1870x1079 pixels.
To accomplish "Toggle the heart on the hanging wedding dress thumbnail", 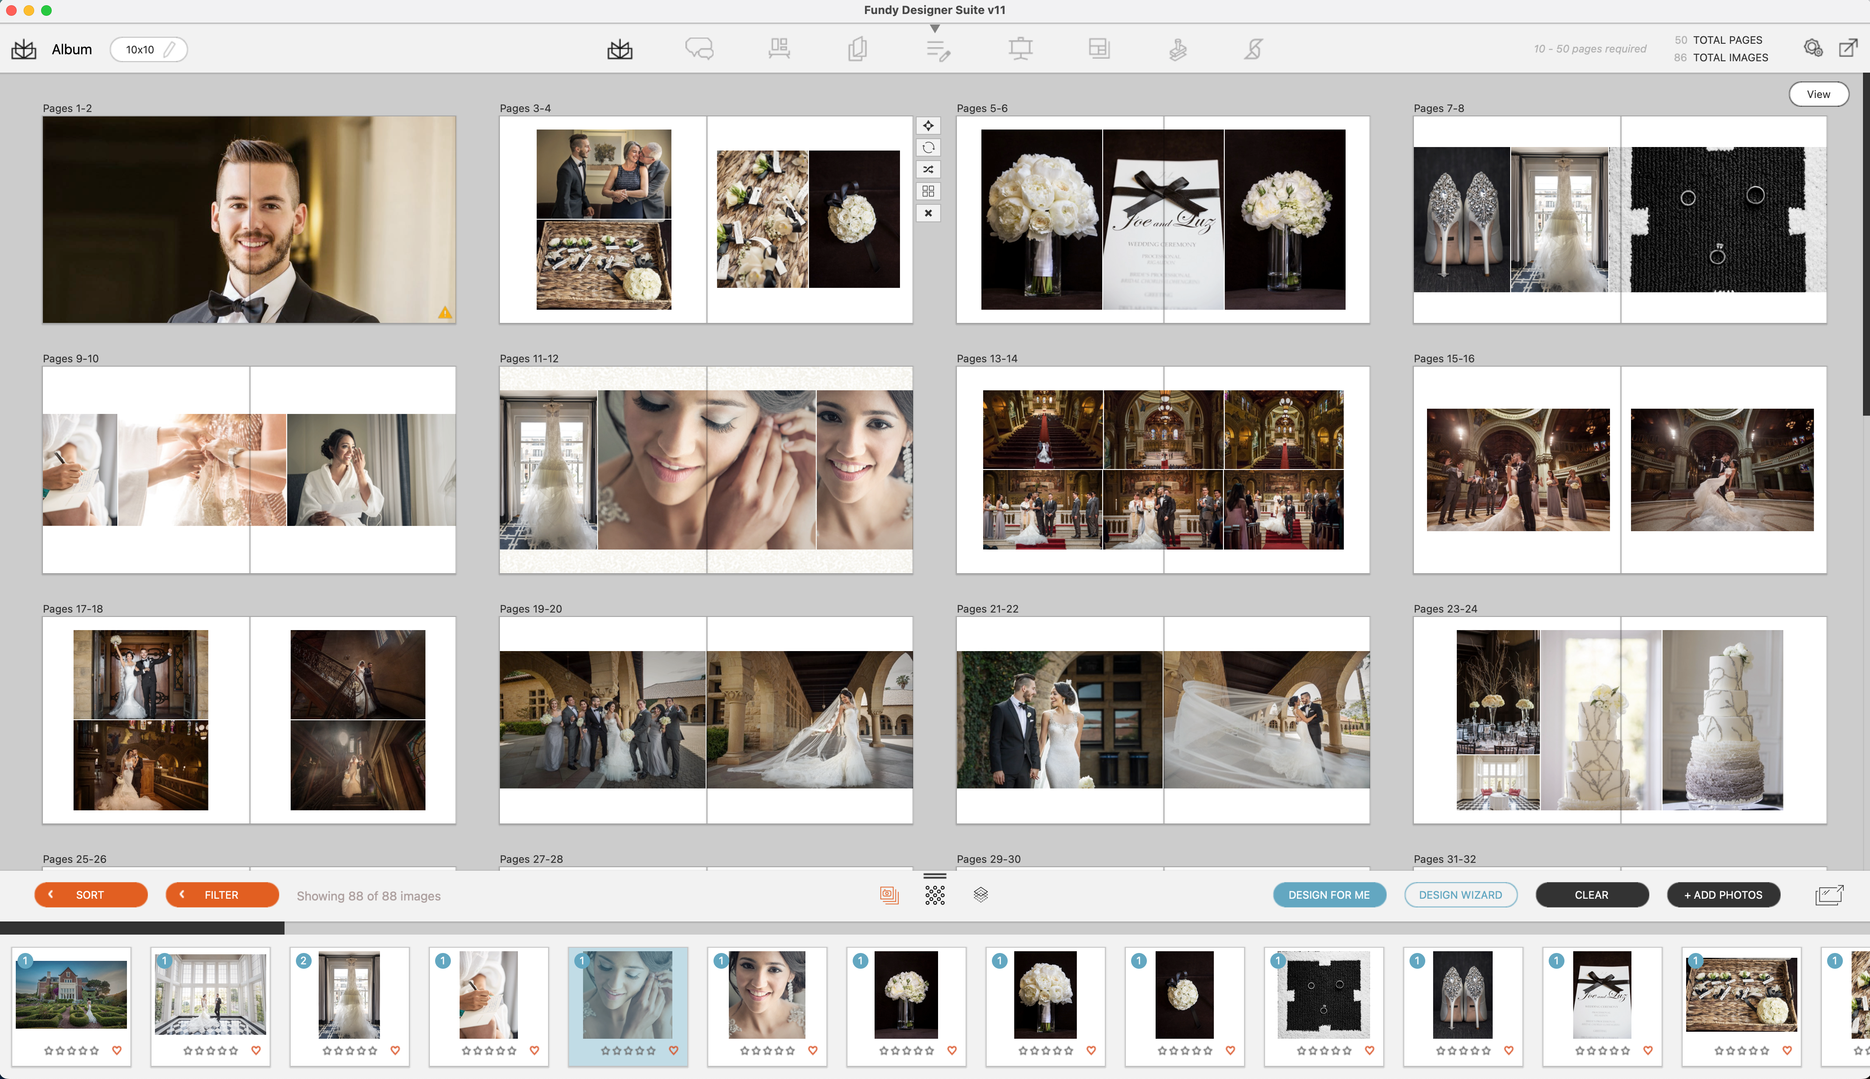I will coord(395,1050).
